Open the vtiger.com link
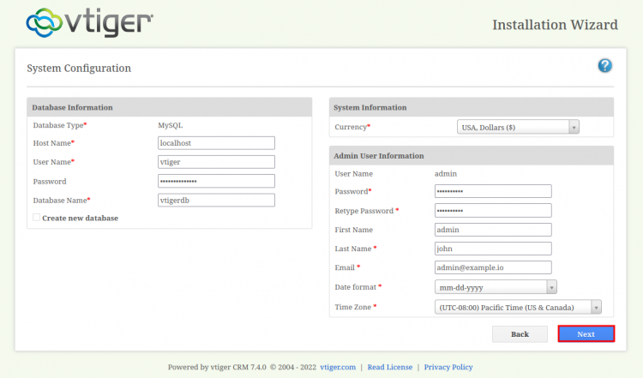643x378 pixels. pyautogui.click(x=338, y=367)
